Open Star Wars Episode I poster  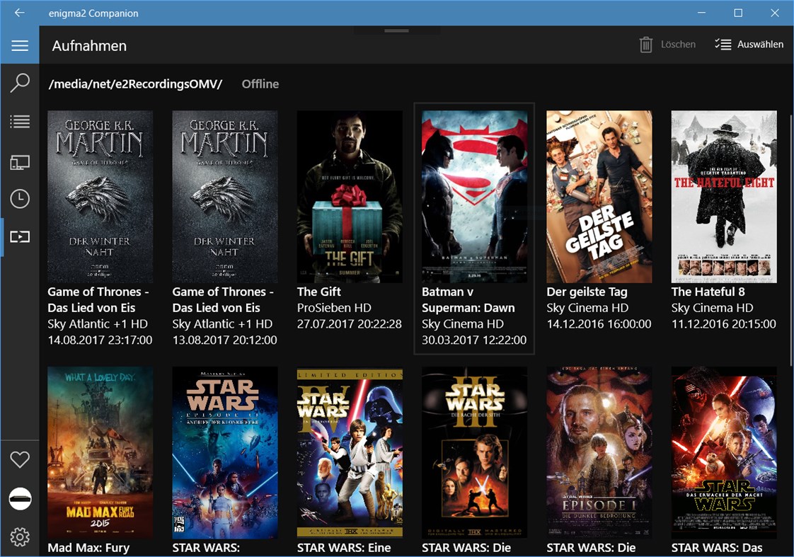[599, 453]
